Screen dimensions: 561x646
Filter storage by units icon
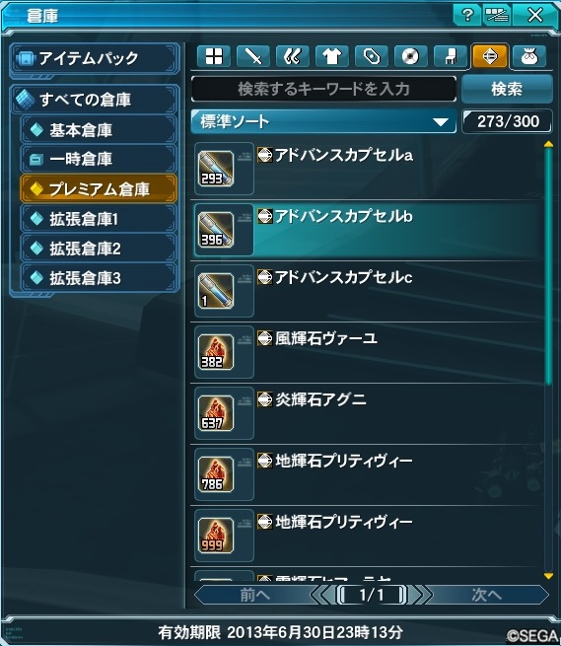coord(293,56)
